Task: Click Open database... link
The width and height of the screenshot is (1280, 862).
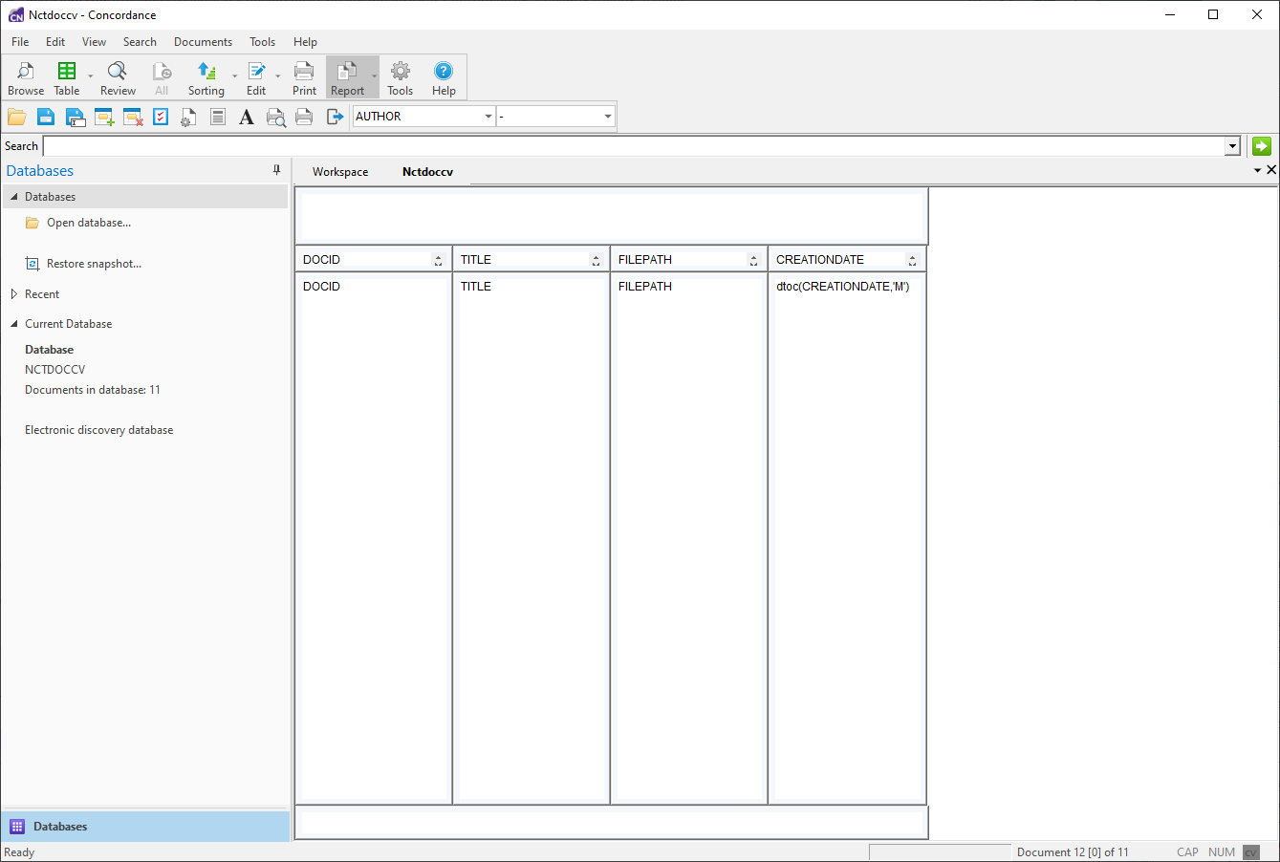Action: coord(89,223)
